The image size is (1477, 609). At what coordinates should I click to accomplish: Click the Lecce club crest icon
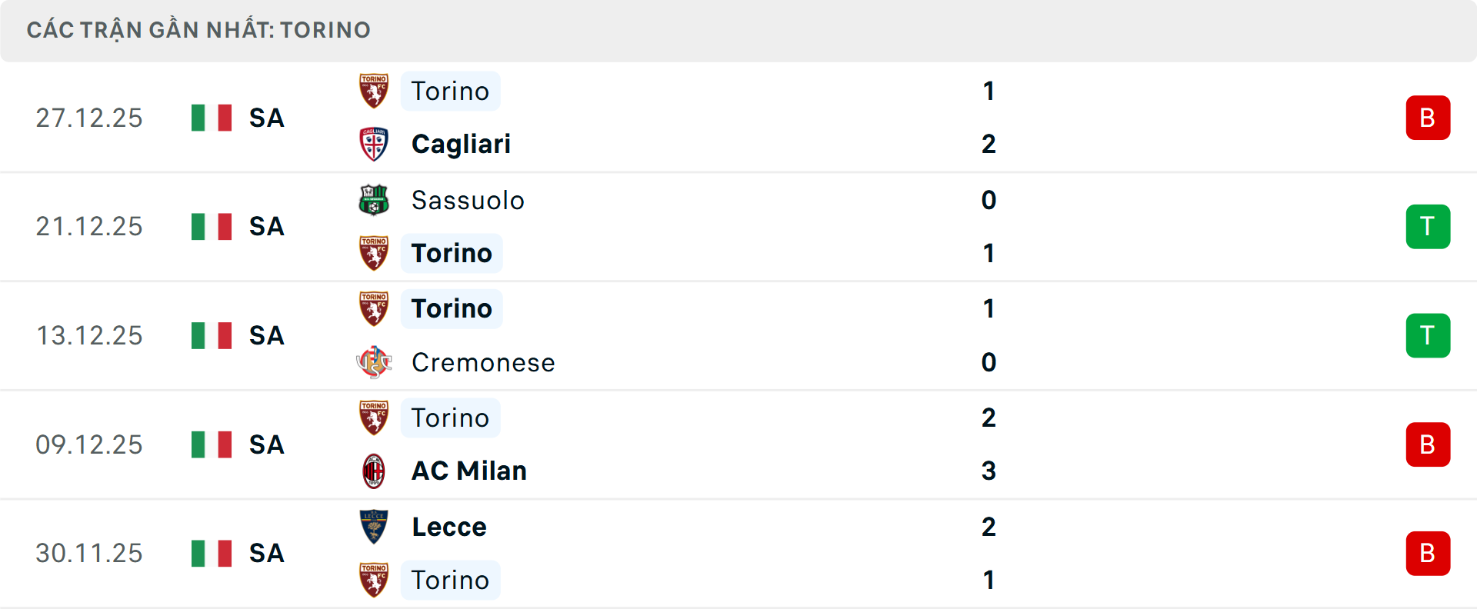tap(374, 527)
